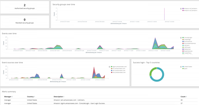
Task: Click the Description column header
Action: pyautogui.click(x=58, y=97)
